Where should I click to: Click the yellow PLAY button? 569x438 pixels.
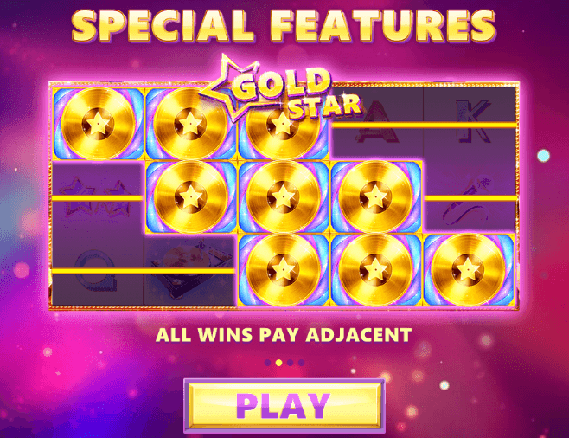point(284,406)
